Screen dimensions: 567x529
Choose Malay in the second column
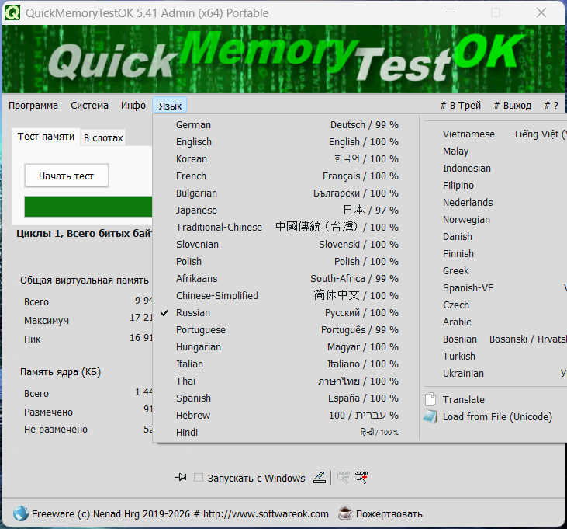tap(495, 151)
